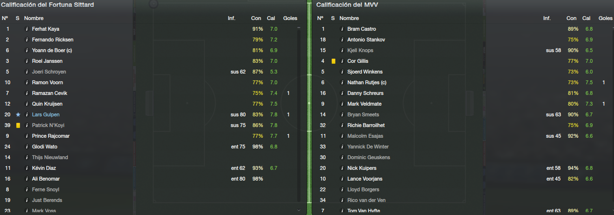Open info icon next to Ferhat Kaya
614x215 pixels.
pos(27,29)
